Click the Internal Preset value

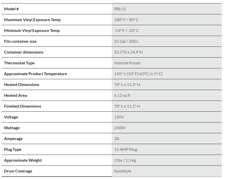(127, 63)
